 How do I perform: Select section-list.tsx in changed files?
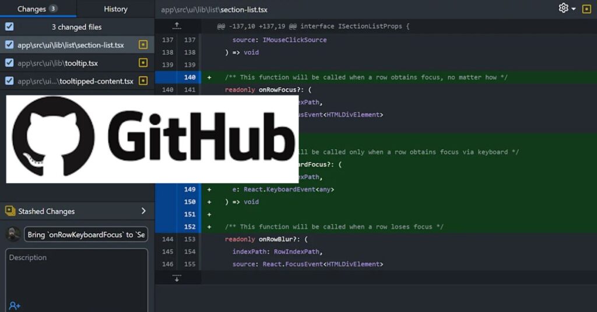[77, 45]
